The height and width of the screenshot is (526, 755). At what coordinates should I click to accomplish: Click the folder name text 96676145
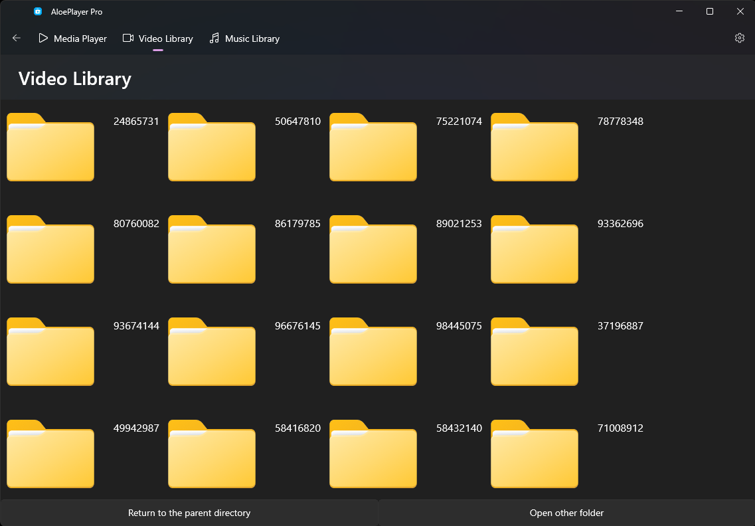297,326
